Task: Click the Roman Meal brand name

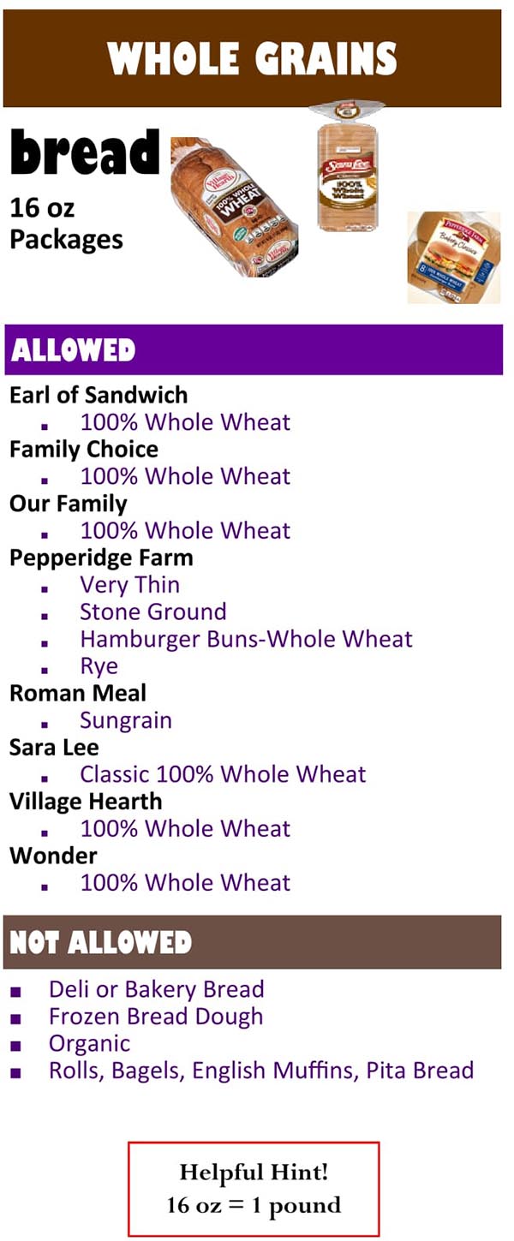Action: [78, 693]
